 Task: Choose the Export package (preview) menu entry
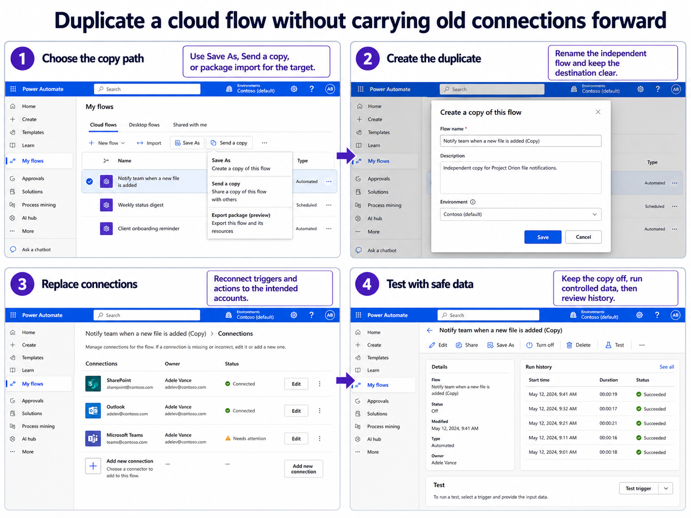point(250,223)
